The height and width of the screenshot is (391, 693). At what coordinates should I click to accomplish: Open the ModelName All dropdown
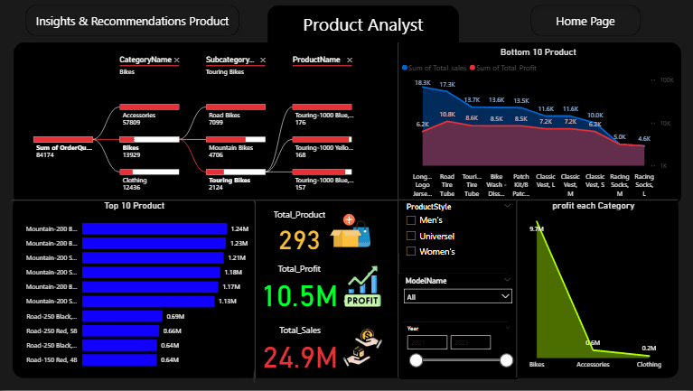click(458, 296)
